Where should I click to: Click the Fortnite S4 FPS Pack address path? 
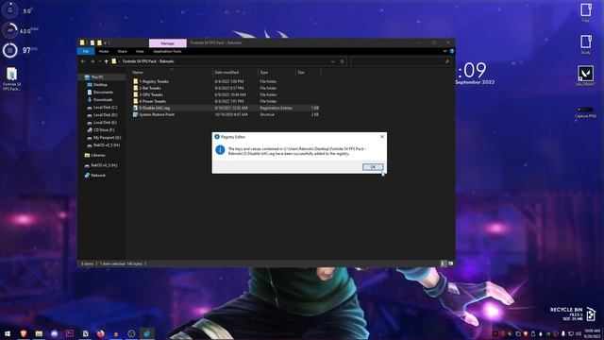click(x=148, y=61)
